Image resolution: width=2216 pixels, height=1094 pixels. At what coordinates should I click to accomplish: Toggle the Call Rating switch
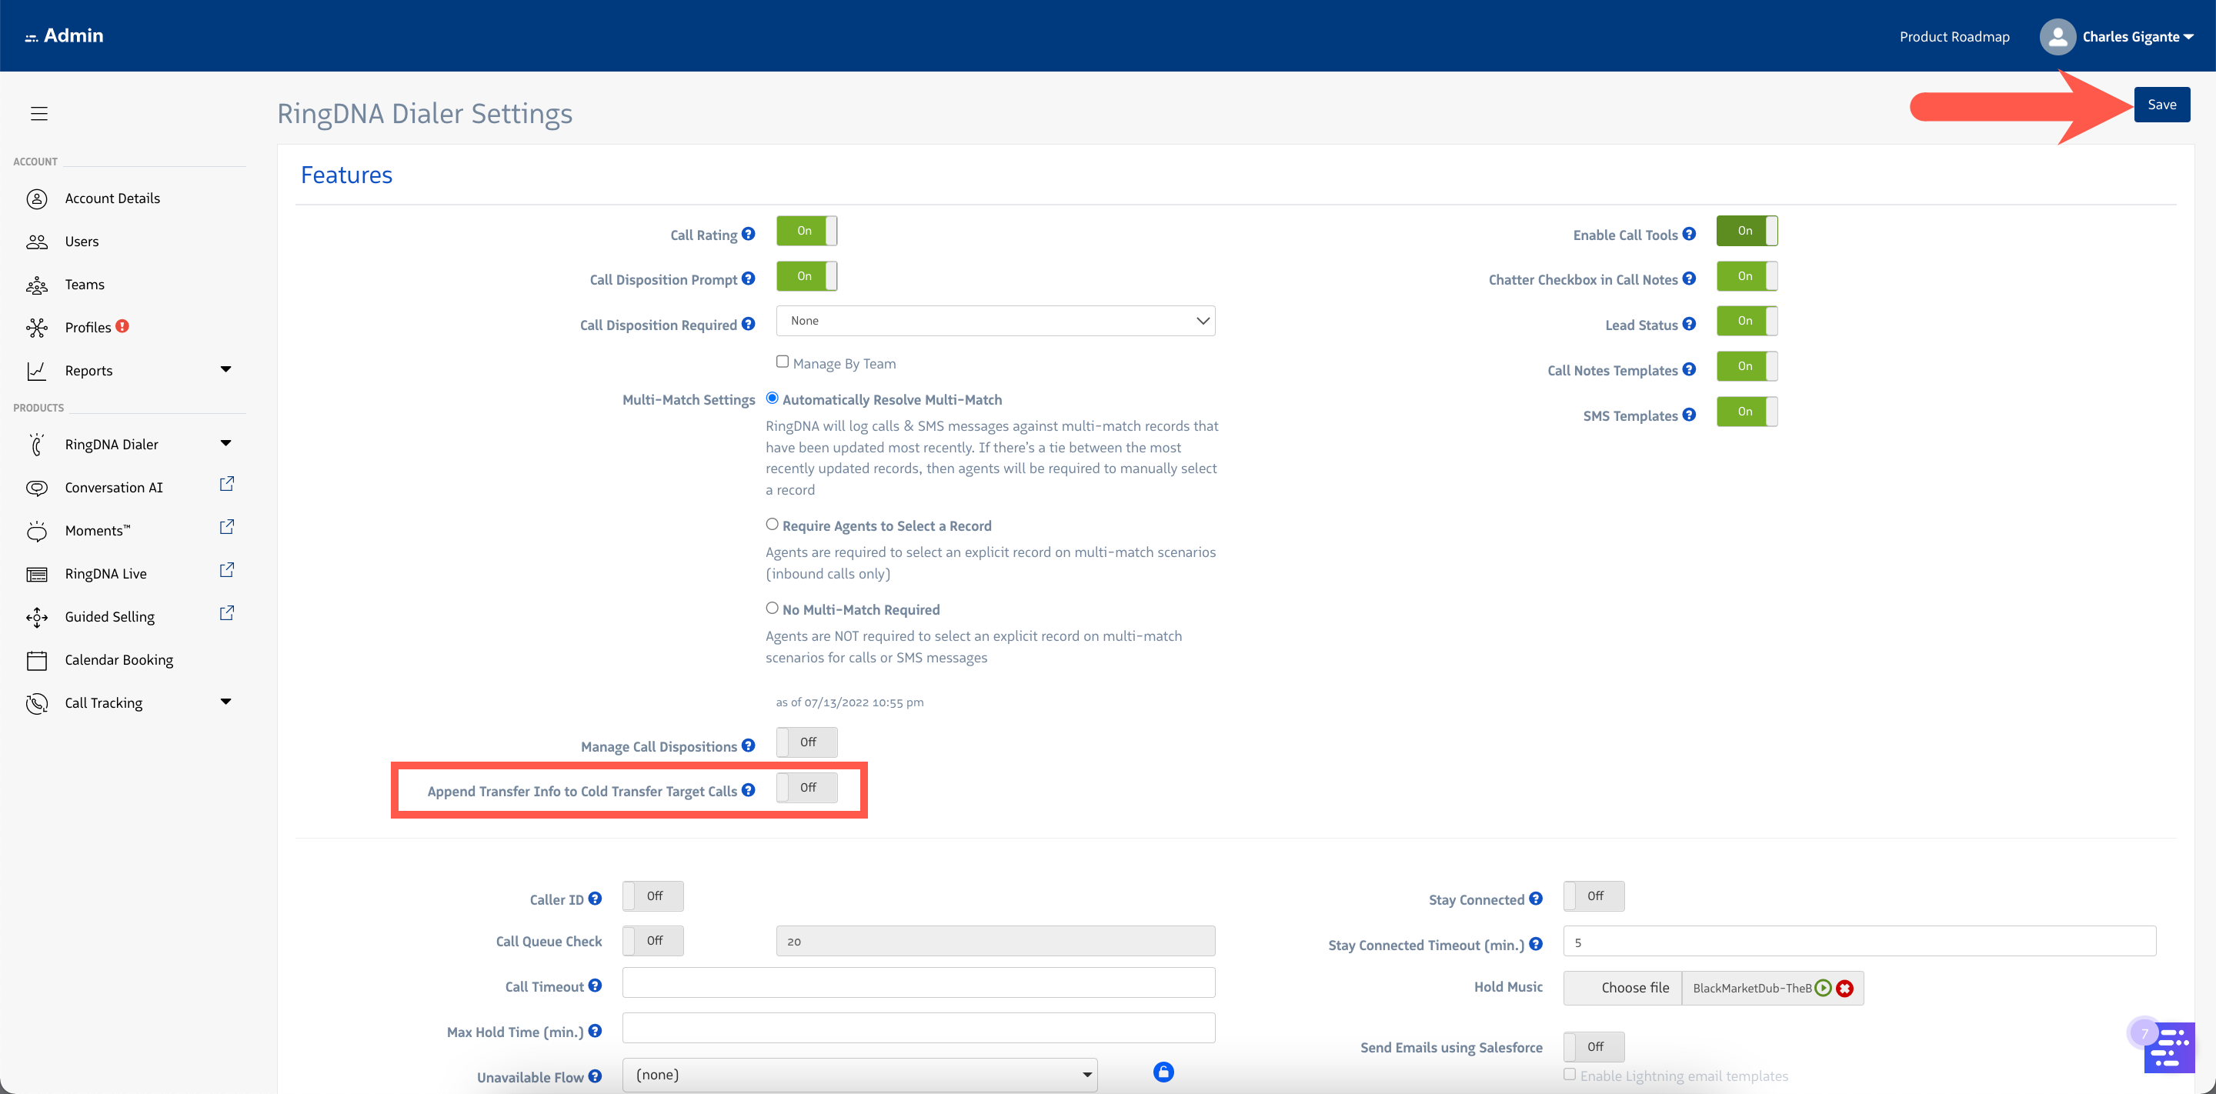[806, 231]
